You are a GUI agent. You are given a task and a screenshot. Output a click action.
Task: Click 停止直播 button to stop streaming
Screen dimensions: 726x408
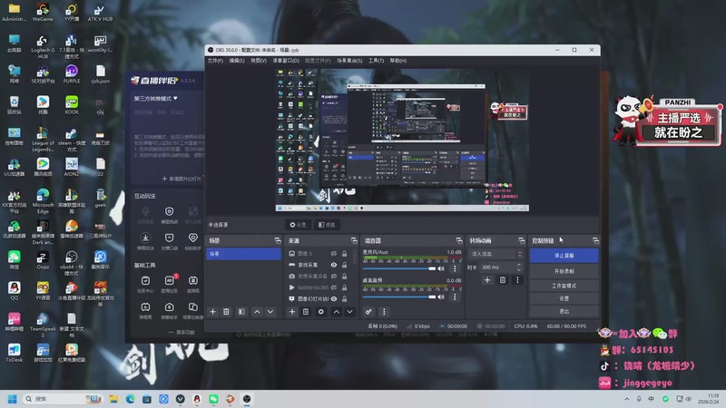pos(564,256)
